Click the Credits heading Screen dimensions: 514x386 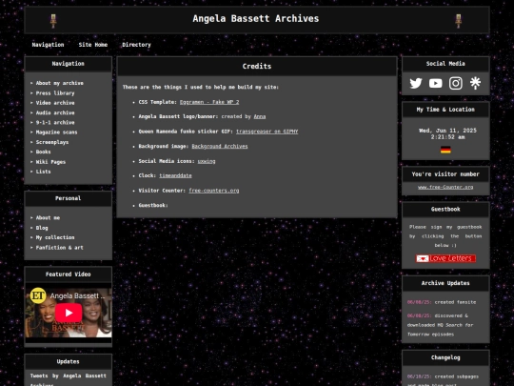(x=257, y=67)
